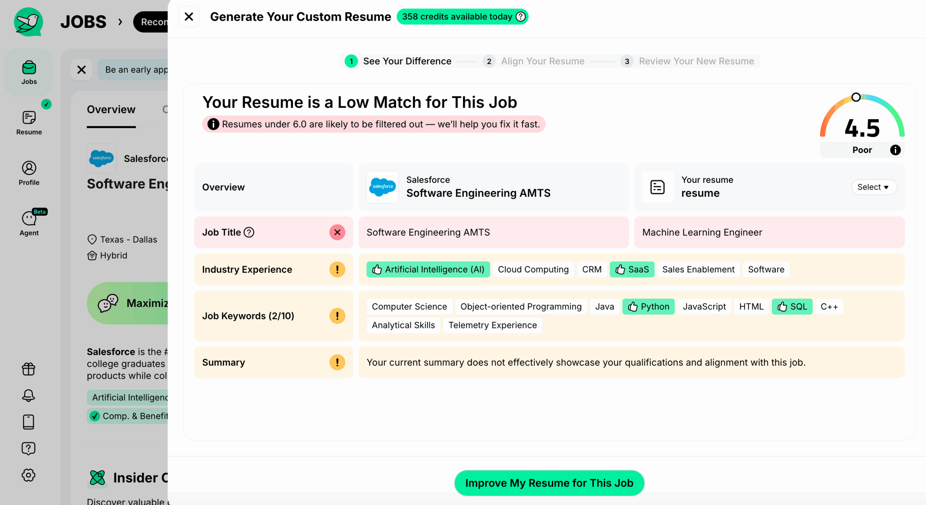Go to step 3 Review Your New Resume
926x505 pixels.
(687, 61)
